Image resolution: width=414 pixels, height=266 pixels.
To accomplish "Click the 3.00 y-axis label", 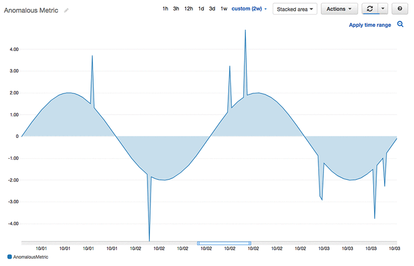I will point(14,71).
